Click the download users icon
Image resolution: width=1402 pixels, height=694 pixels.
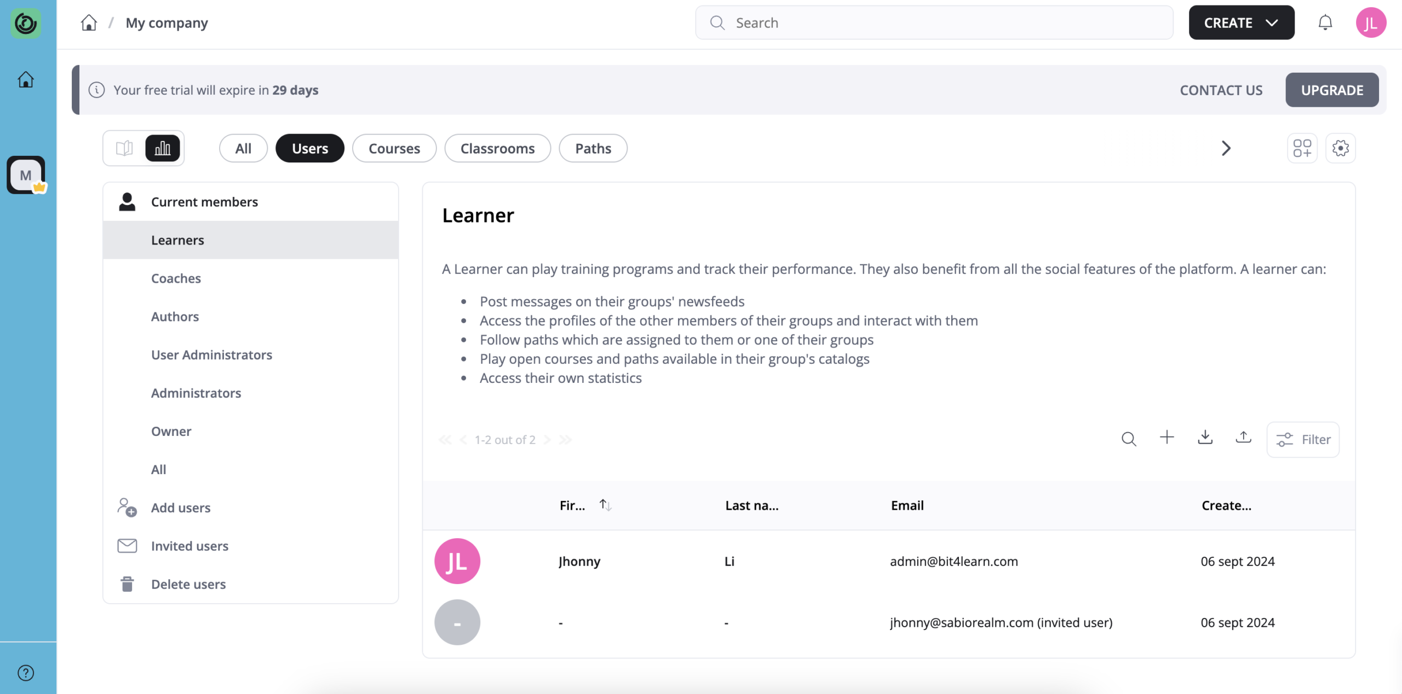click(1205, 439)
